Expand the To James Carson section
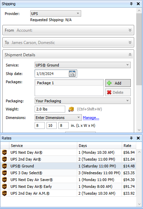The image size is (143, 209). pyautogui.click(x=68, y=42)
